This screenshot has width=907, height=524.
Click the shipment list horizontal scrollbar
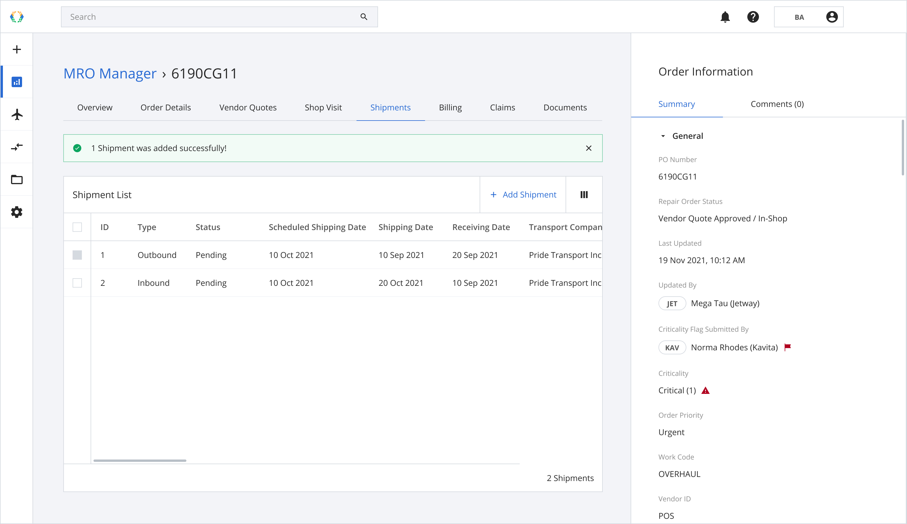coord(140,461)
